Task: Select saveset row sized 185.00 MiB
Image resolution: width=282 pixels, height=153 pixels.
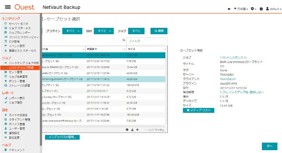Action: (104, 85)
